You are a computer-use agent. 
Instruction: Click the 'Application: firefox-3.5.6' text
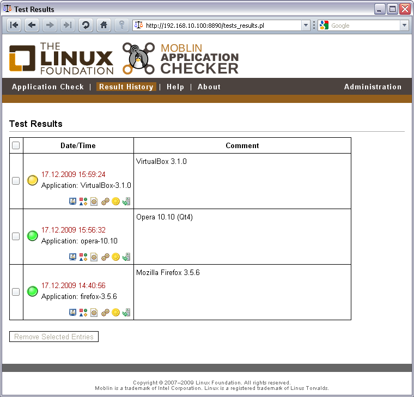tap(79, 296)
